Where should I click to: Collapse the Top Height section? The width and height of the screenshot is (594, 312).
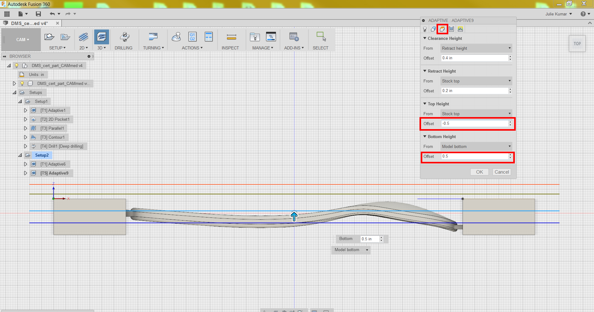(425, 104)
